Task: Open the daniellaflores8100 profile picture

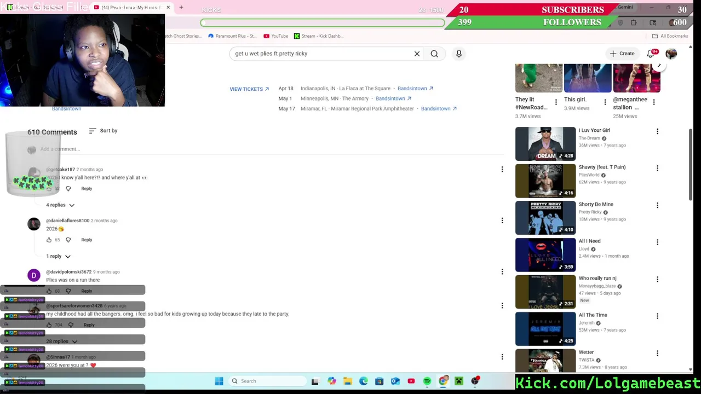Action: pyautogui.click(x=34, y=224)
